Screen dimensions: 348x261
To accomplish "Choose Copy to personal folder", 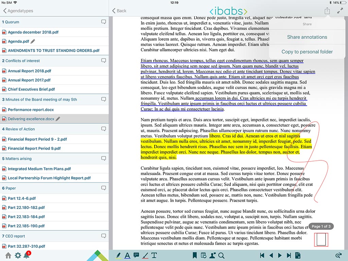I will click(307, 52).
